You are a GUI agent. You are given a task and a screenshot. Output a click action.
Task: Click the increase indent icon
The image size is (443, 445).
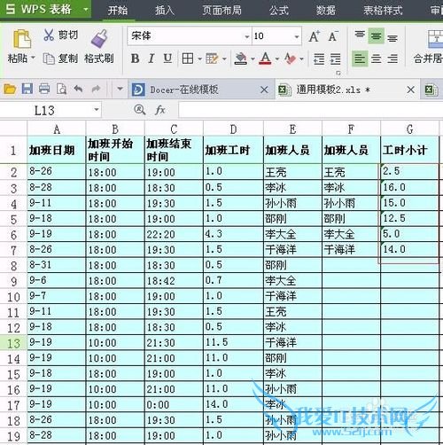pos(335,59)
